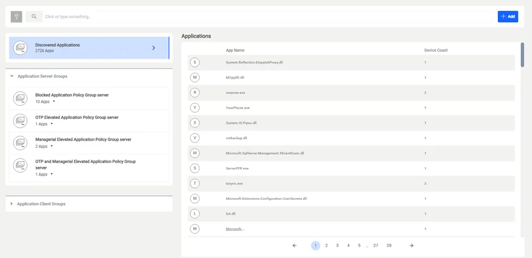Click the M avatar for MCppEE.dll
This screenshot has height=258, width=532.
tap(195, 78)
